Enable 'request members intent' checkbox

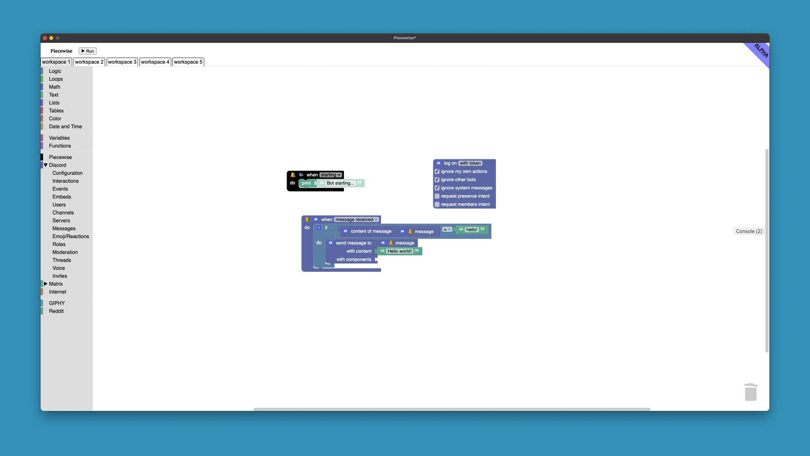[437, 204]
